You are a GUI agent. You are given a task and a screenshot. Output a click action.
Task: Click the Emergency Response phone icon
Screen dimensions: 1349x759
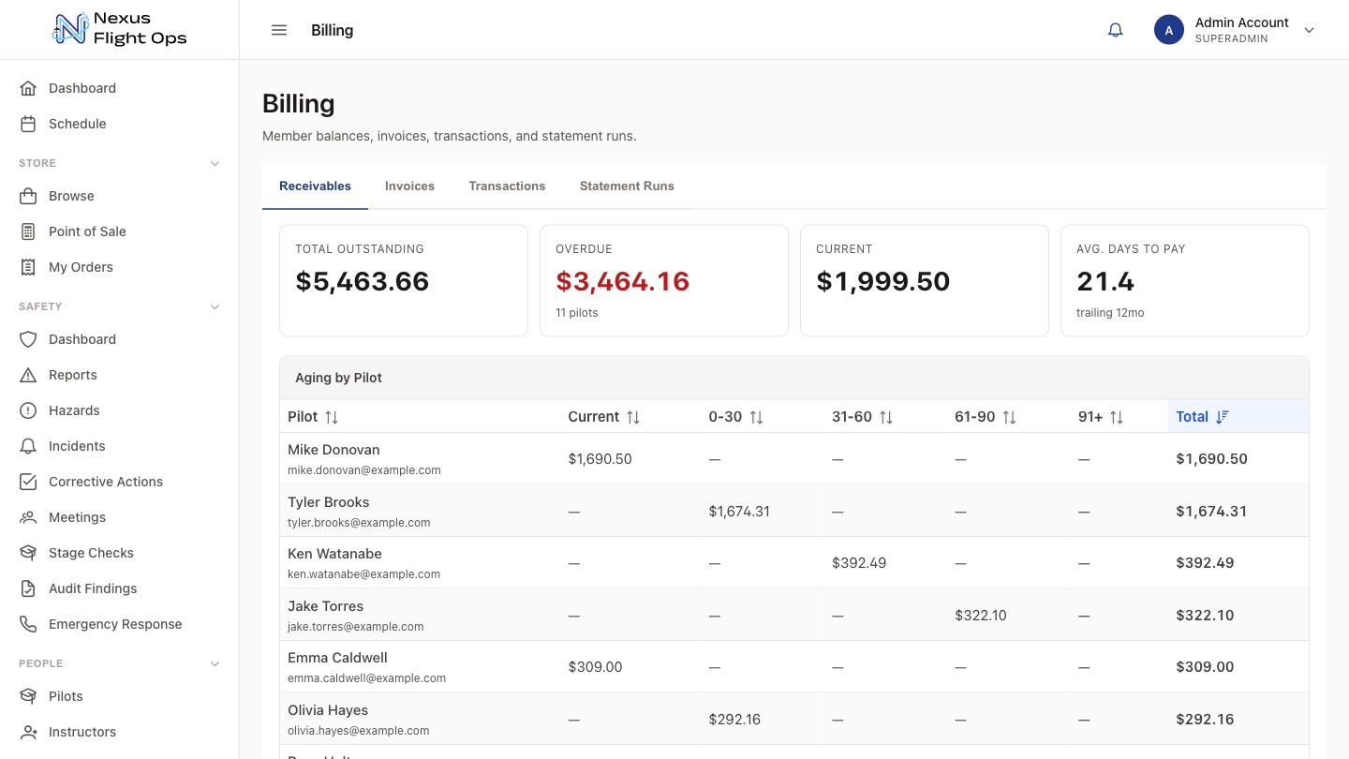(28, 624)
